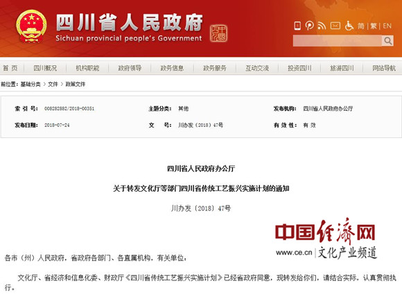
Task: Click the wheelchair accessibility icon
Action: tap(349, 26)
